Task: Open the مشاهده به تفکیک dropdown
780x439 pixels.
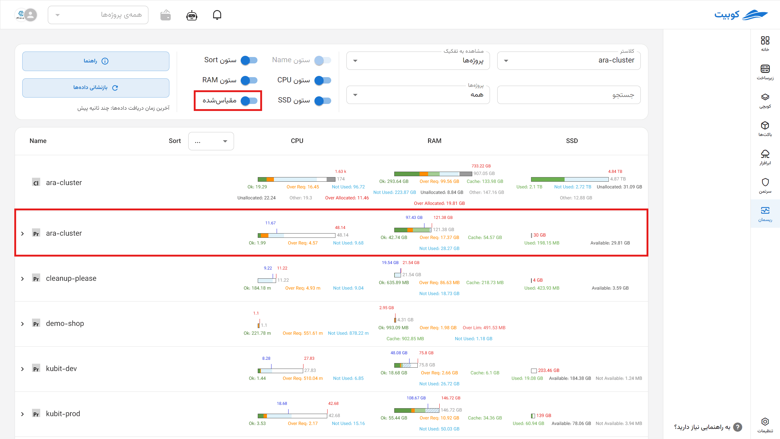Action: point(418,61)
